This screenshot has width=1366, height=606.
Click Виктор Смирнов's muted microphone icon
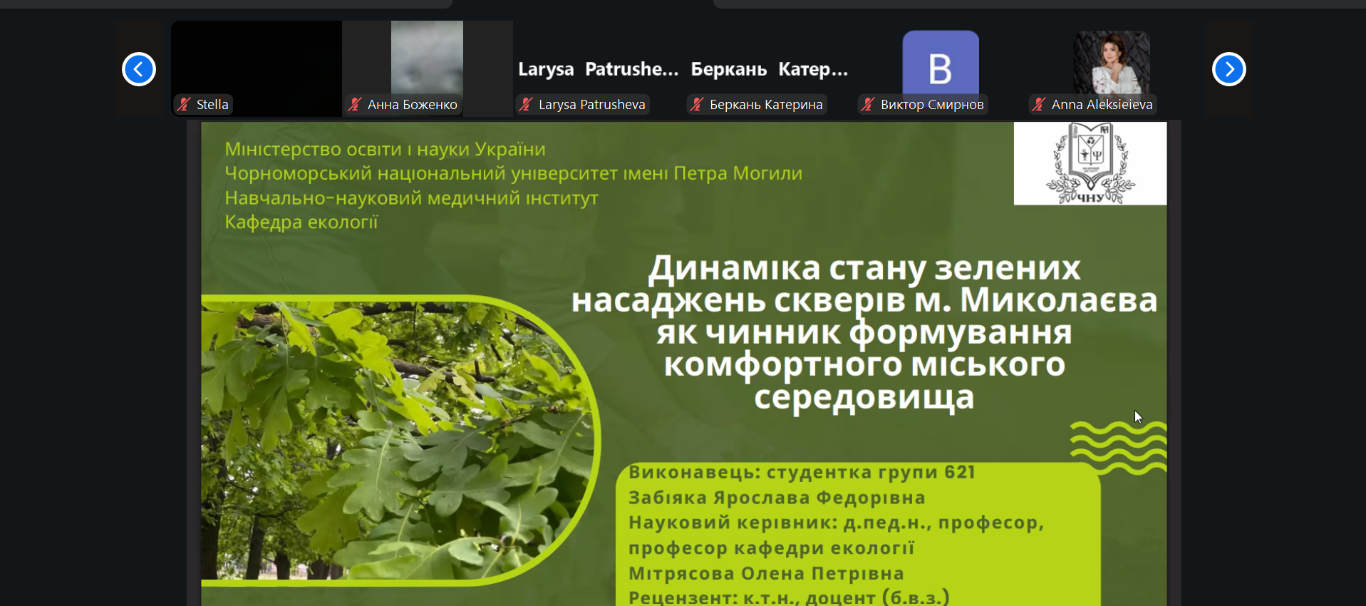click(x=868, y=104)
